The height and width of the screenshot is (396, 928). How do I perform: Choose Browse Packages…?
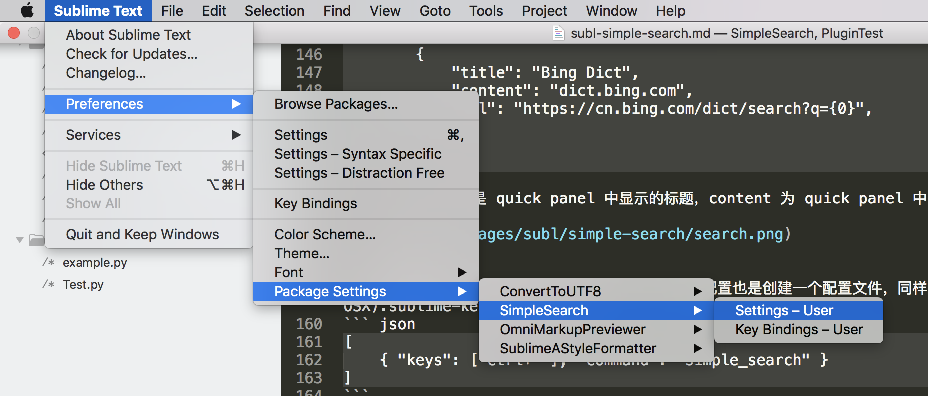[366, 104]
